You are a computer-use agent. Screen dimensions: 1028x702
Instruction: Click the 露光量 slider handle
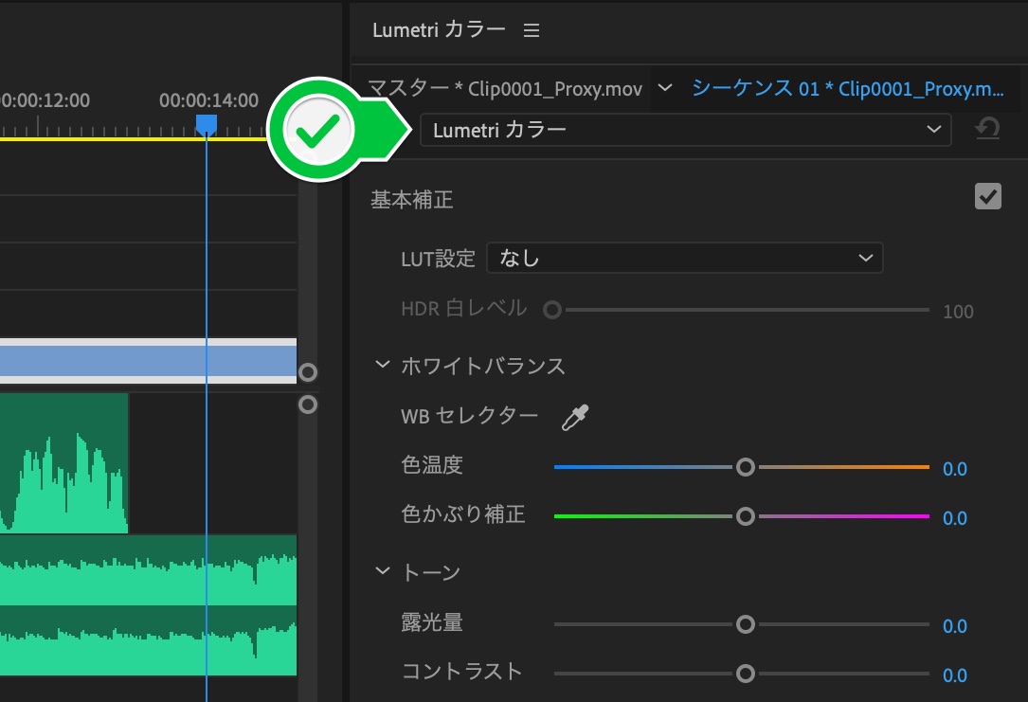(746, 623)
